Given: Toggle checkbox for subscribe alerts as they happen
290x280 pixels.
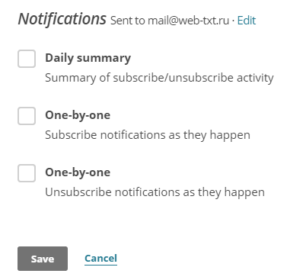Looking at the screenshot, I should [x=27, y=116].
